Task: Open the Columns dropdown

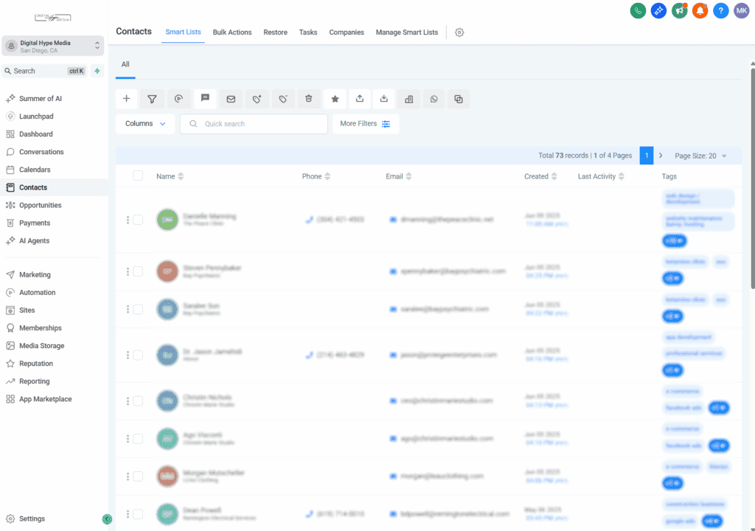Action: pos(145,124)
